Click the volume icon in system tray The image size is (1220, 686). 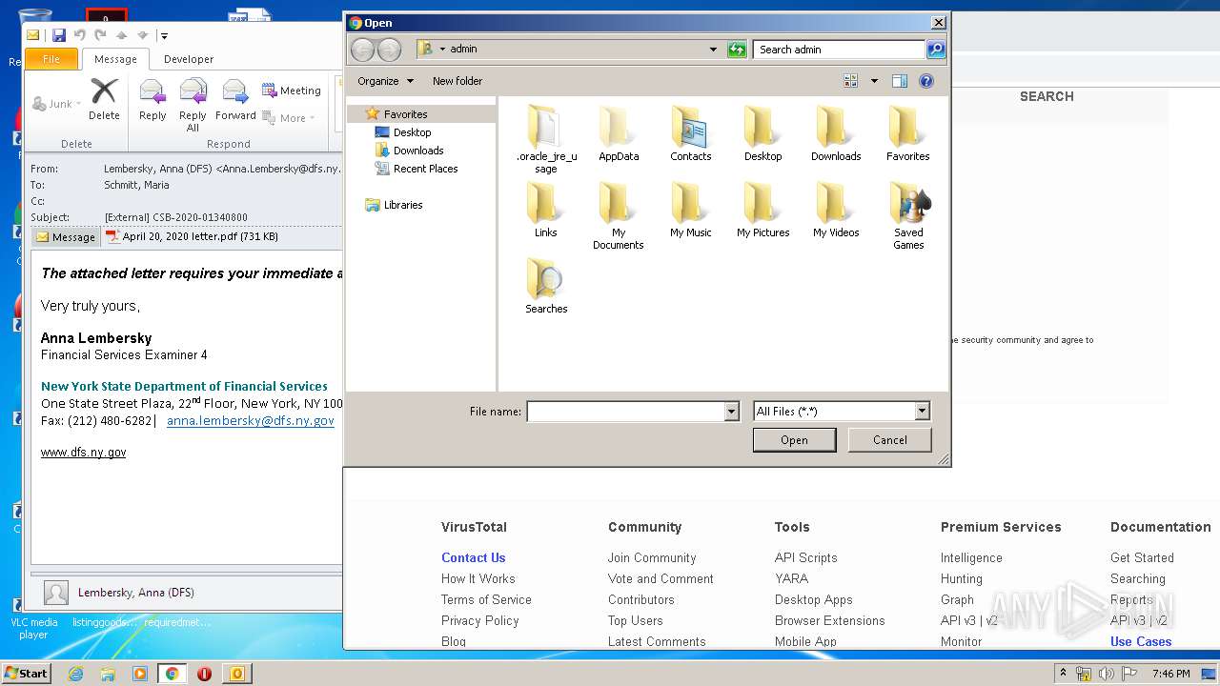(x=1107, y=674)
